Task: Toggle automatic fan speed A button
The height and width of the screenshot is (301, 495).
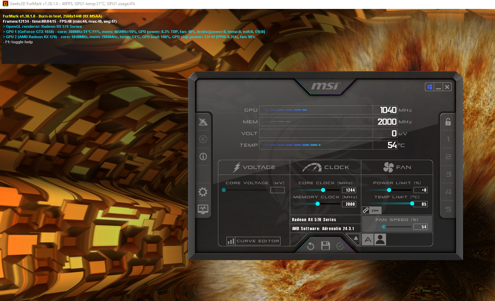Action: coord(368,239)
